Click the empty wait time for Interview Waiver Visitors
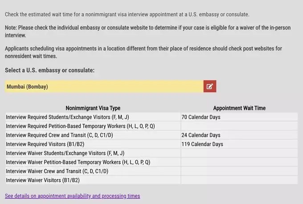Viewport: 303px width, 204px height. (x=239, y=180)
